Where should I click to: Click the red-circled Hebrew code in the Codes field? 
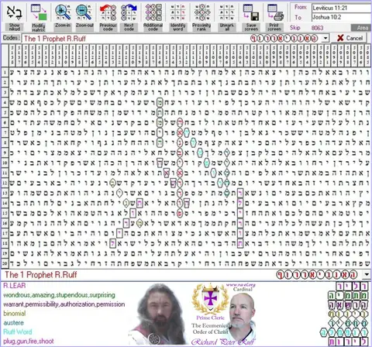284,39
